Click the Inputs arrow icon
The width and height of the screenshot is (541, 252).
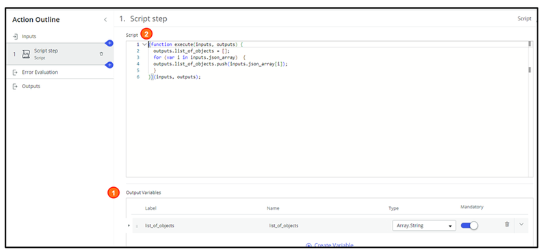[15, 36]
